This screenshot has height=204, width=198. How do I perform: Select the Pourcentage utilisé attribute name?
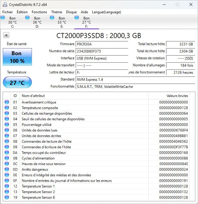pyautogui.click(x=36, y=125)
